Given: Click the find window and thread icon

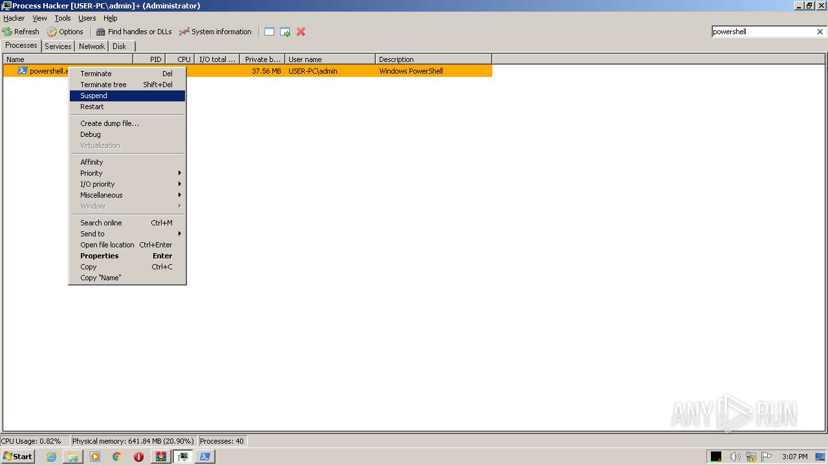Looking at the screenshot, I should (285, 32).
